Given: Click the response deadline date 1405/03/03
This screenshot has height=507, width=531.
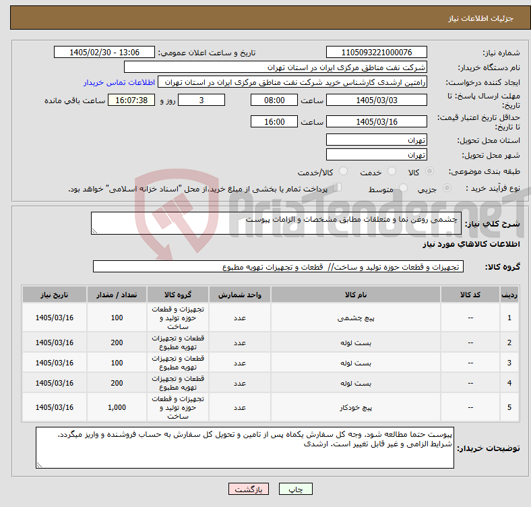Looking at the screenshot, I should 376,100.
